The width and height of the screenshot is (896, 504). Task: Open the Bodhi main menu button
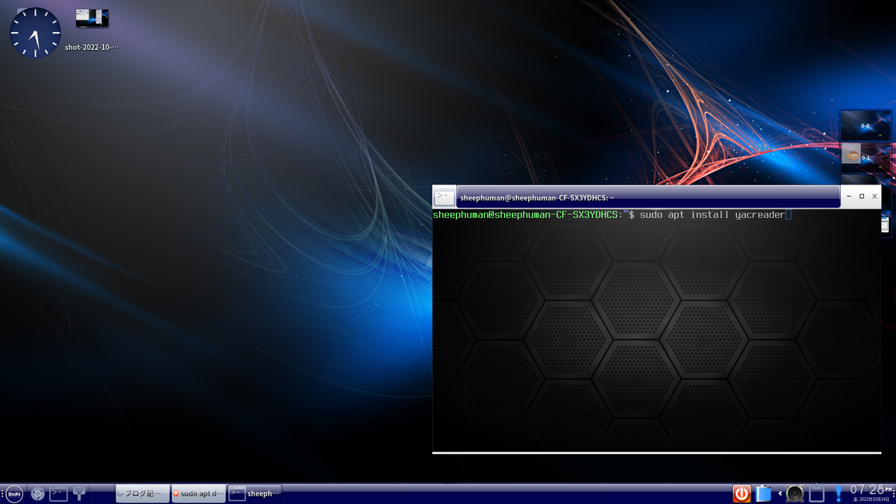pos(15,494)
